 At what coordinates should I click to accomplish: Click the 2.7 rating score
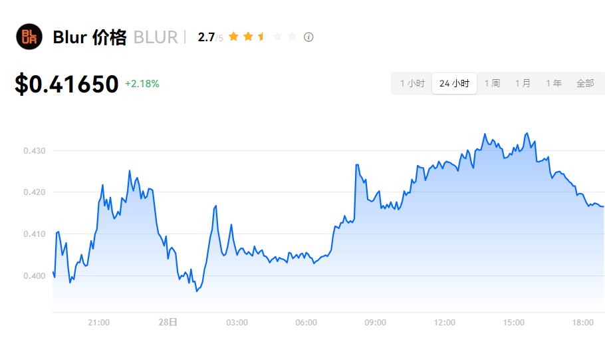pos(206,37)
